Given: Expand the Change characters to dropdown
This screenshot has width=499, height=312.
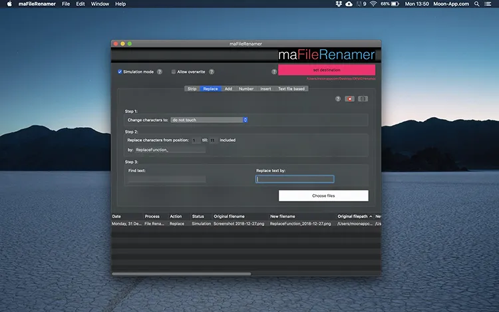Looking at the screenshot, I should 209,120.
